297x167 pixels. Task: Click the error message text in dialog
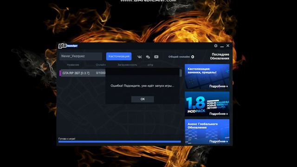click(142, 86)
